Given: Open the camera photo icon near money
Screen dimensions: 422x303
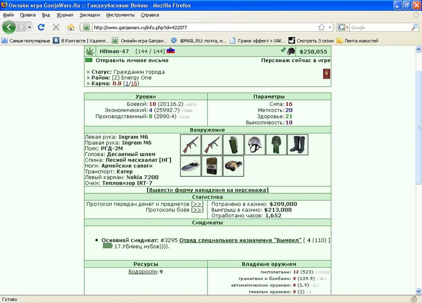Looking at the screenshot, I should 291,51.
